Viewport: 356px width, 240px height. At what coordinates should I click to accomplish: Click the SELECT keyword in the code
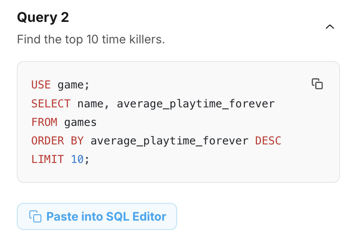click(x=51, y=104)
